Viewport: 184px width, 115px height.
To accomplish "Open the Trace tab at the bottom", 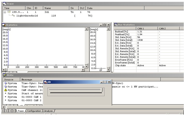I will pos(20,111).
